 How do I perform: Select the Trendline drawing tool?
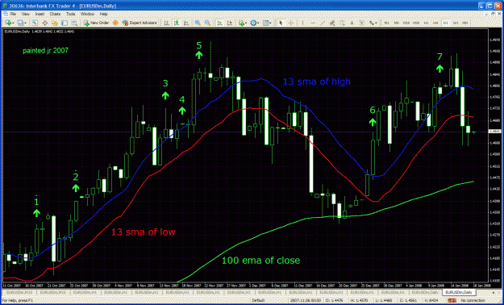[x=323, y=23]
